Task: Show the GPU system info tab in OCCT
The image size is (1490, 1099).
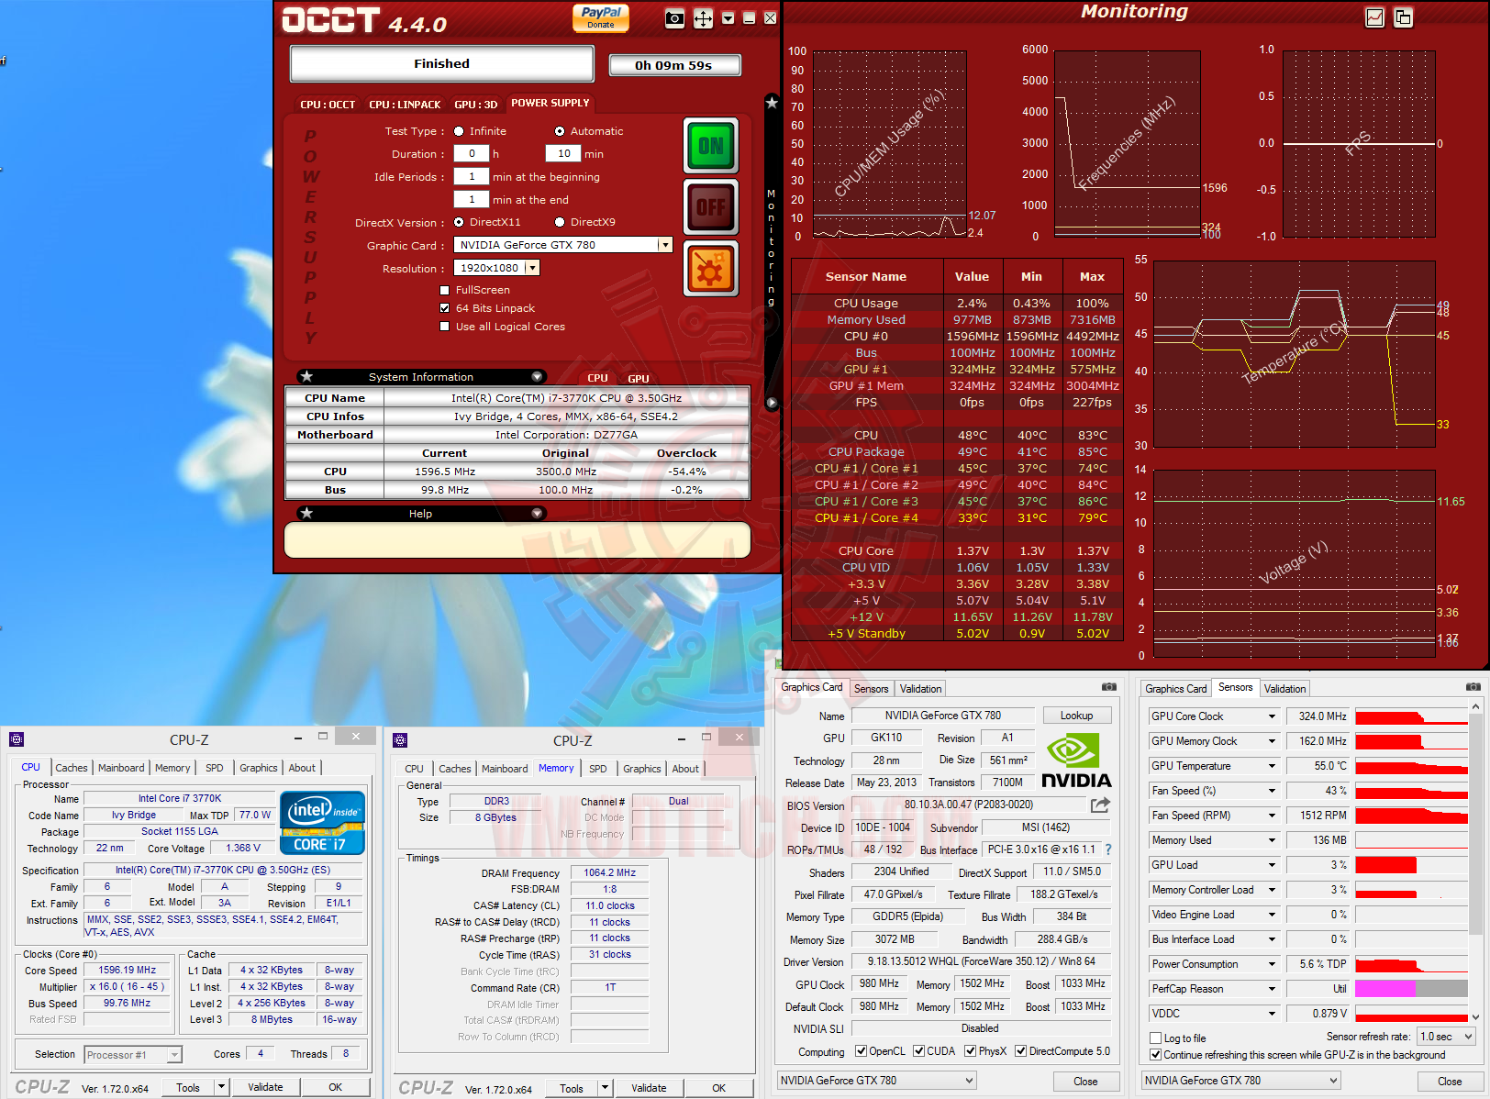Action: [x=639, y=378]
